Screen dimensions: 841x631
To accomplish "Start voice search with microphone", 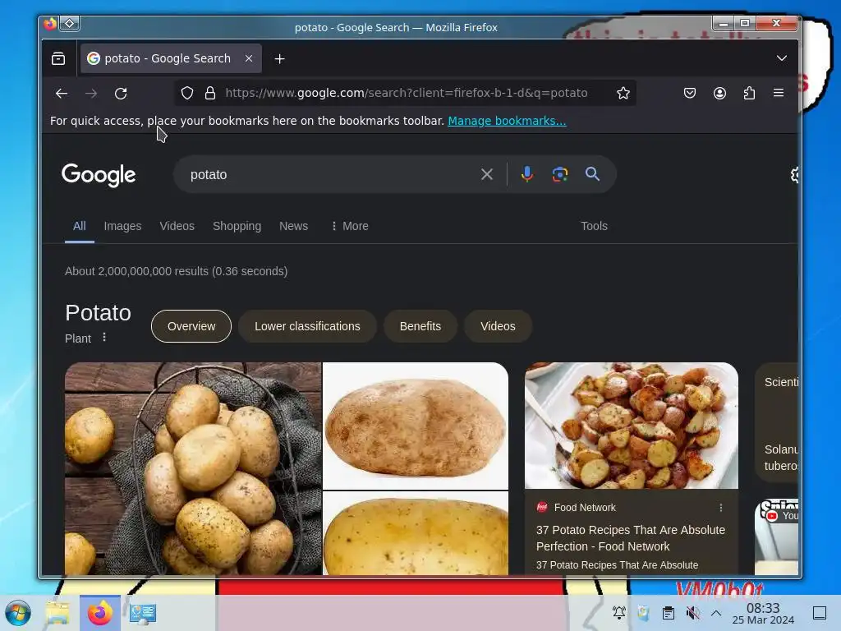I will tap(527, 174).
